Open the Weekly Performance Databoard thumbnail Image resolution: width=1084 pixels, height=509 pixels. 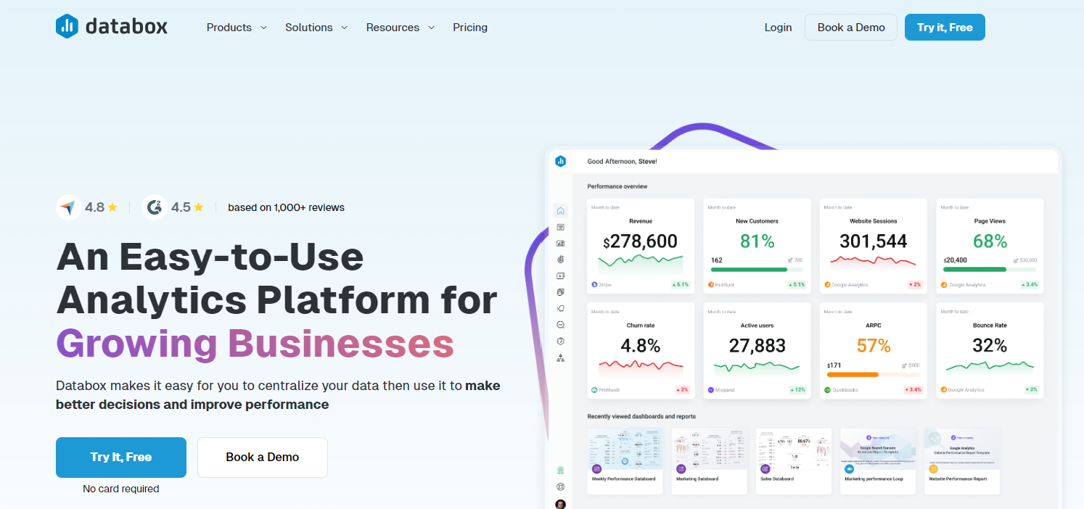pos(625,461)
